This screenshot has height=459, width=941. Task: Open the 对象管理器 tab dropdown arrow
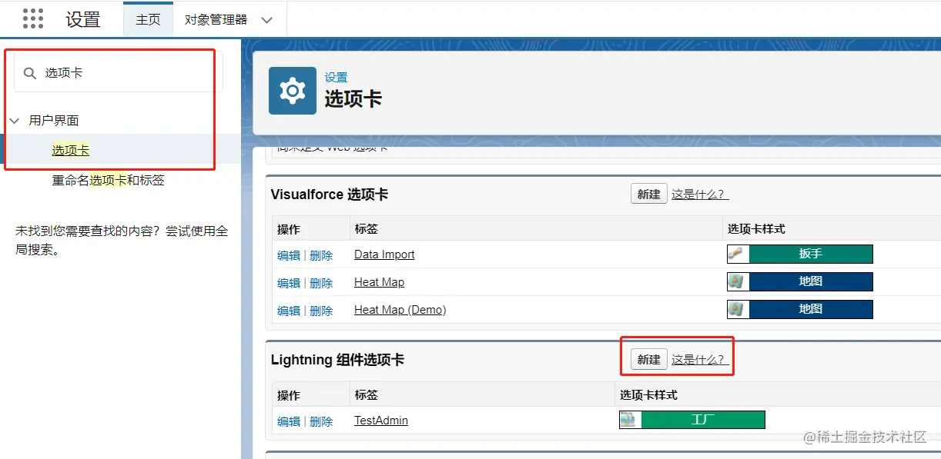click(x=267, y=20)
